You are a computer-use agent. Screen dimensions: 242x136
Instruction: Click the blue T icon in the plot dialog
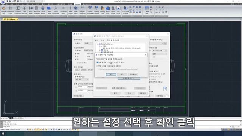[165, 89]
